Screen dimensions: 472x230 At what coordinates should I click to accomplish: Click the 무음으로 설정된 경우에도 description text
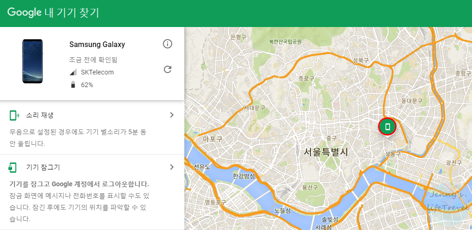tap(78, 137)
